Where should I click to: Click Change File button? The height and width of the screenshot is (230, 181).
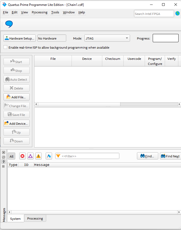click(x=17, y=106)
